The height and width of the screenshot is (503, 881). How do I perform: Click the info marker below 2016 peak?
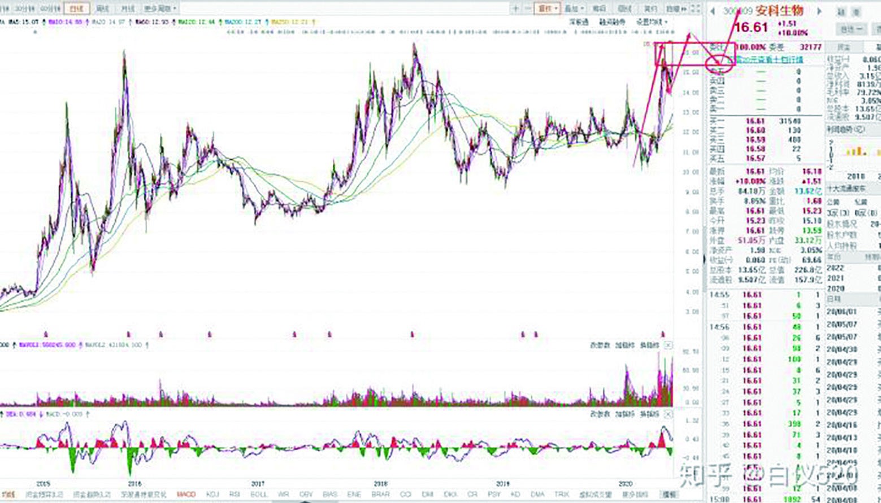pos(128,334)
